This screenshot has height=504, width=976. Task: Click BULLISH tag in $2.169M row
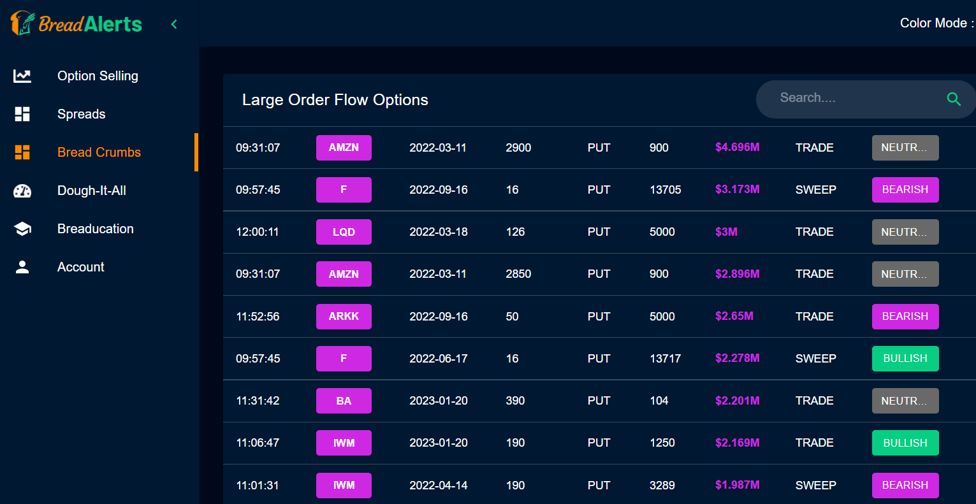click(x=905, y=443)
